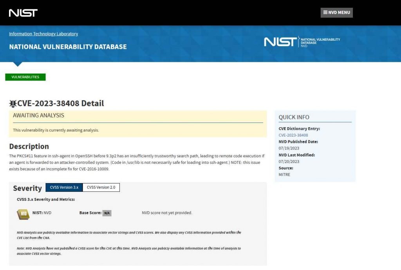Click the N/A base score badge
Viewport: 401px width, 270px height.
107,213
